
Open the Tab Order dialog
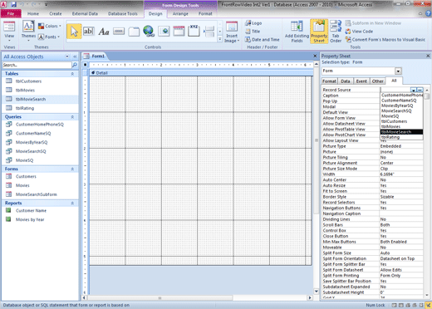tap(336, 32)
